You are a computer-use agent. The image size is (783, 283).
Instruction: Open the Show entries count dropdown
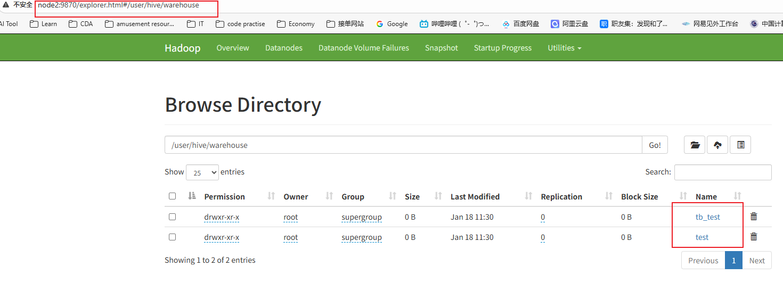pos(202,172)
